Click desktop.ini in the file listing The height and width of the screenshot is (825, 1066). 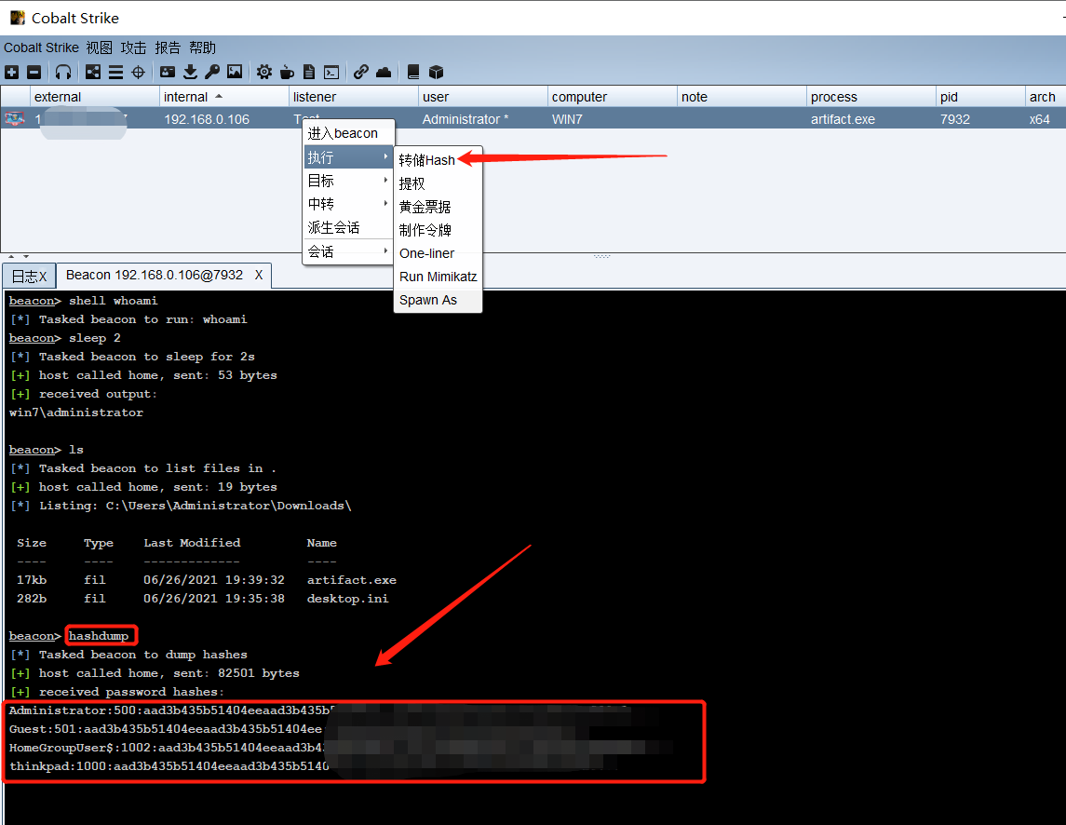click(347, 599)
